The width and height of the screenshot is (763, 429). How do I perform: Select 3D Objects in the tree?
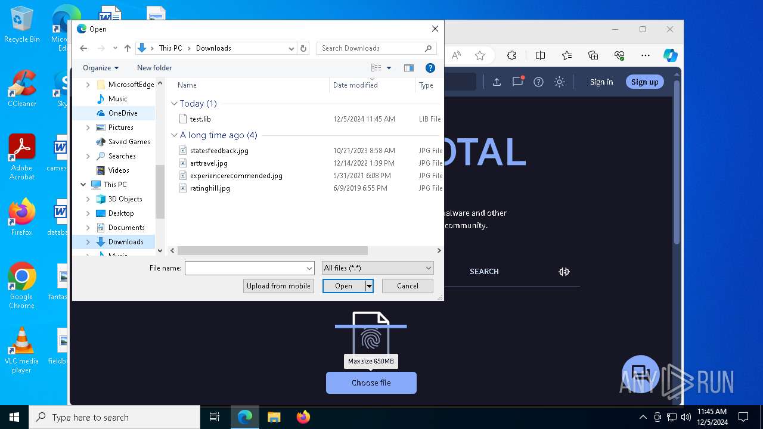click(x=125, y=199)
